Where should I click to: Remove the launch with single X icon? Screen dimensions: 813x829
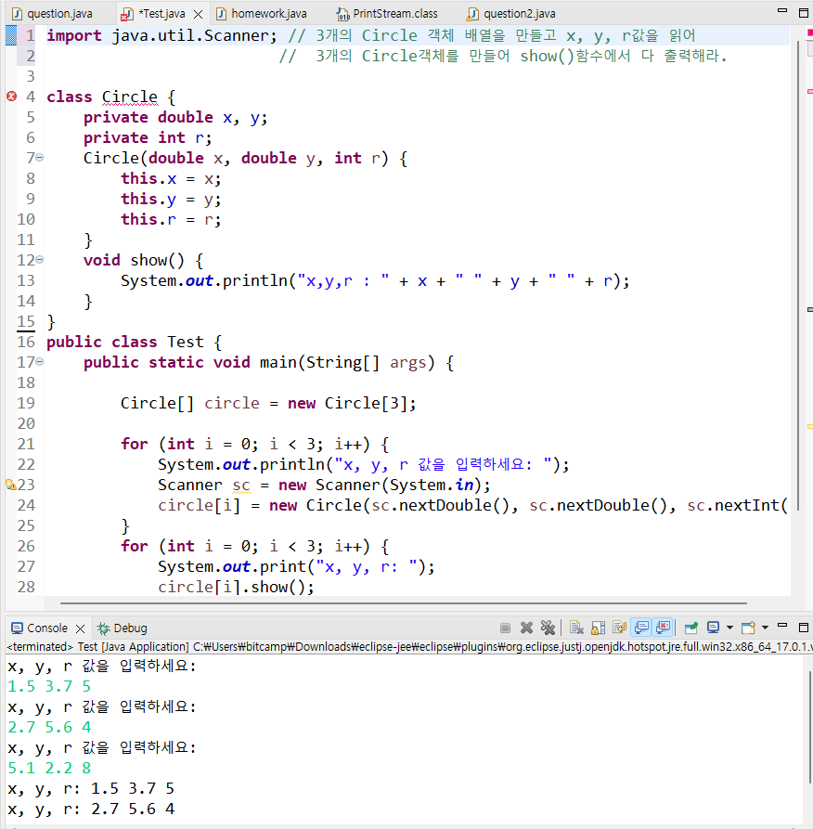[x=526, y=628]
